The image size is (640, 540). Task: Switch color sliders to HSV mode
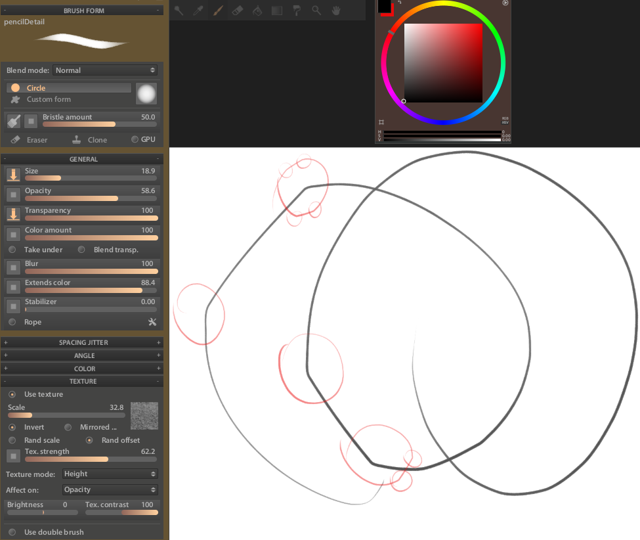(505, 122)
